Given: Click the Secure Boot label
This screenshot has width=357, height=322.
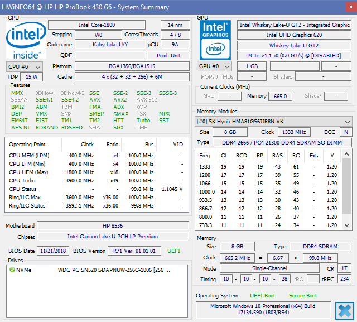Looking at the screenshot, I should coord(303,296).
